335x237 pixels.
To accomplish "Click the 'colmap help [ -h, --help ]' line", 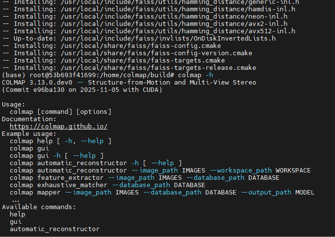I will pos(61,141).
